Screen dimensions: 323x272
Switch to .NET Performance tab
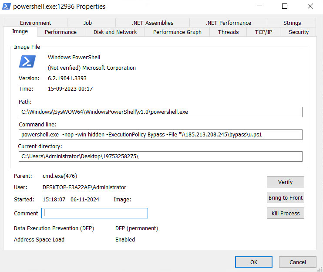pyautogui.click(x=229, y=23)
